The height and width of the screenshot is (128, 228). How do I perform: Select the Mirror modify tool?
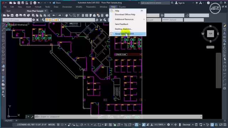[x=225, y=33]
